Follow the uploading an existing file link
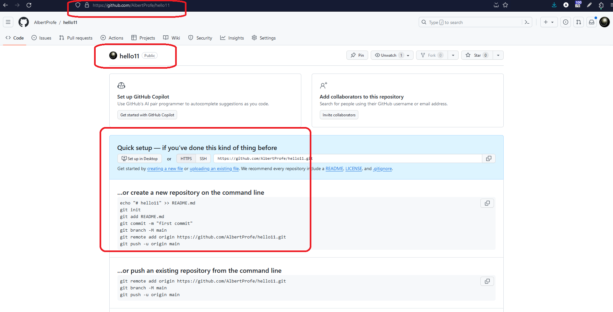Screen dimensions: 613x312 214,168
